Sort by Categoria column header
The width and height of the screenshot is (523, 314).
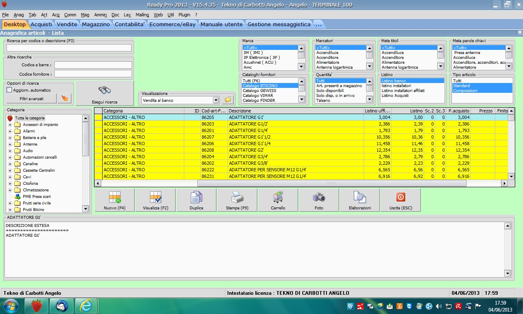point(143,111)
